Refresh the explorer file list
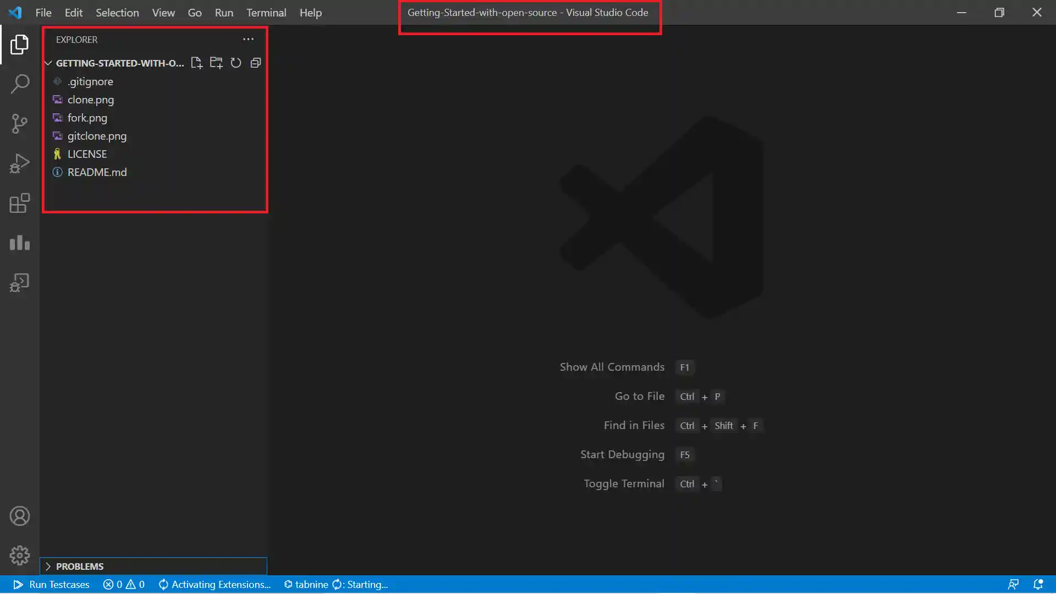The image size is (1056, 594). pyautogui.click(x=236, y=63)
